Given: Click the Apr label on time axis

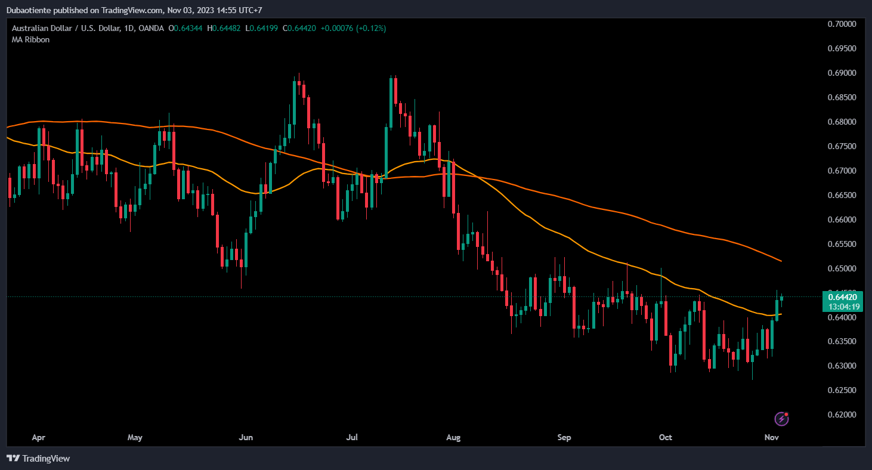Looking at the screenshot, I should click(38, 437).
